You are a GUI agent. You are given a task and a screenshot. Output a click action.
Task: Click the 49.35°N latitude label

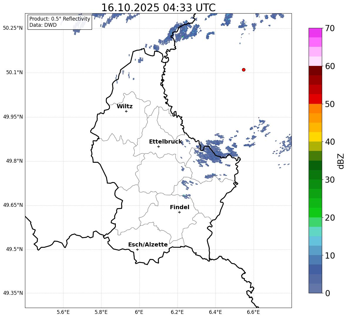[13, 293]
